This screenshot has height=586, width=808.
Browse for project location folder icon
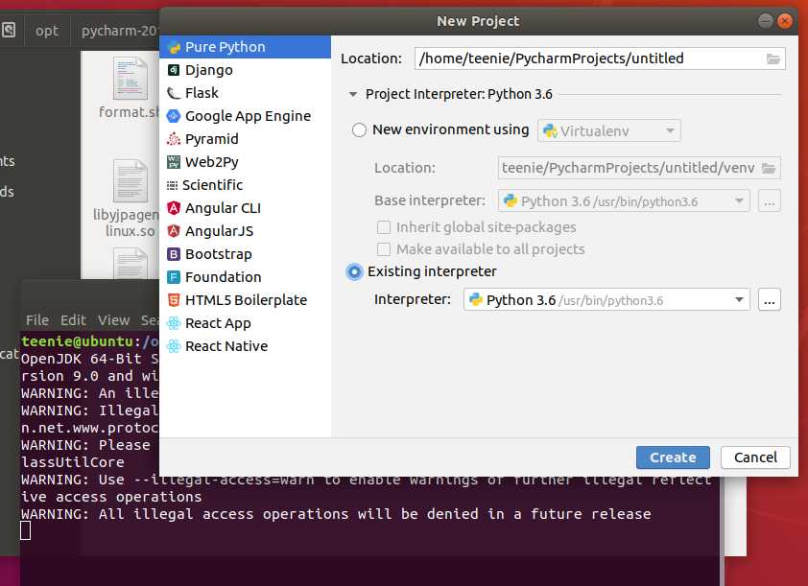click(x=772, y=59)
